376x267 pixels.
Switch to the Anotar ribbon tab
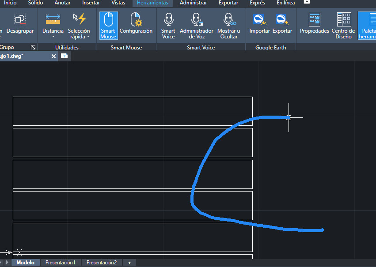point(63,3)
